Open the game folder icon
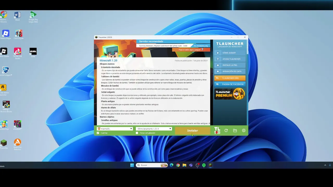 tap(235, 131)
